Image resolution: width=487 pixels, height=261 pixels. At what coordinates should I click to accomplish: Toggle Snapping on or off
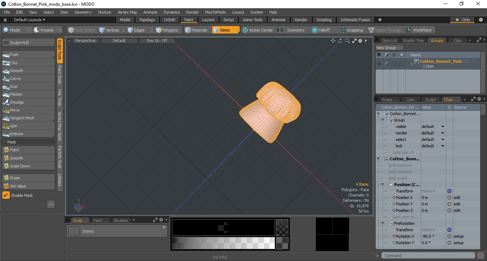pos(352,30)
